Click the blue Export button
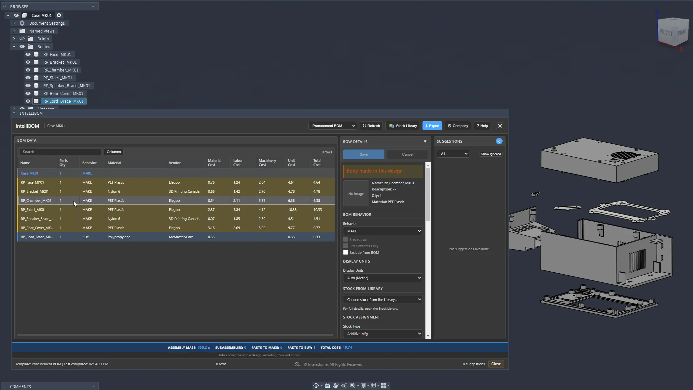The height and width of the screenshot is (390, 693). 432,126
